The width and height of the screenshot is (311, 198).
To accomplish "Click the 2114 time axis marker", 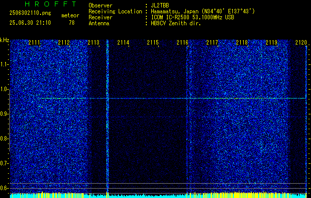I will (x=124, y=43).
